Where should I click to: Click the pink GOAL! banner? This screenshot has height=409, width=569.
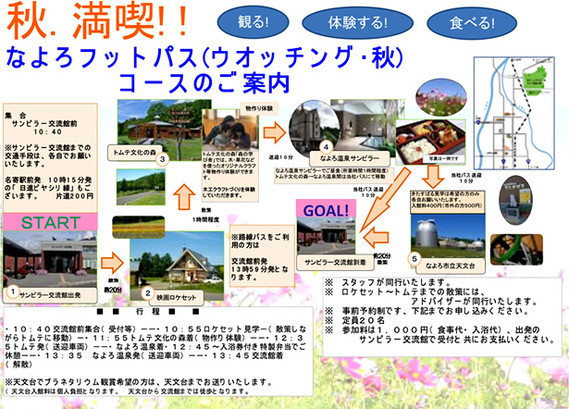tap(326, 209)
